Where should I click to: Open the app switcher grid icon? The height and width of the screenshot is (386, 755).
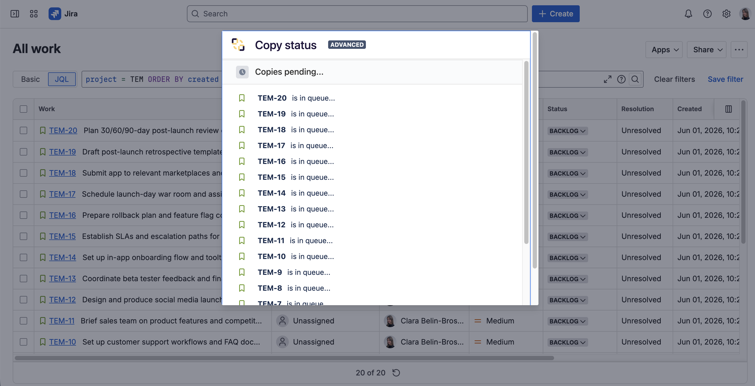pos(34,14)
